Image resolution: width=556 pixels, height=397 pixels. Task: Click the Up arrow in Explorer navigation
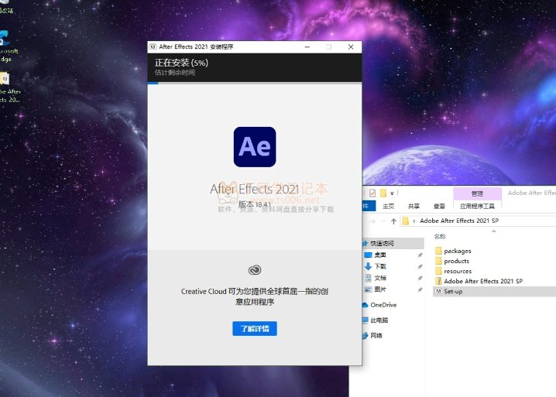click(x=394, y=221)
